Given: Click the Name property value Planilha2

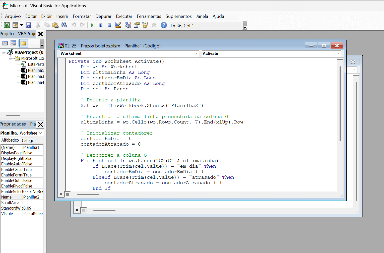Looking at the screenshot, I should coord(33,197).
